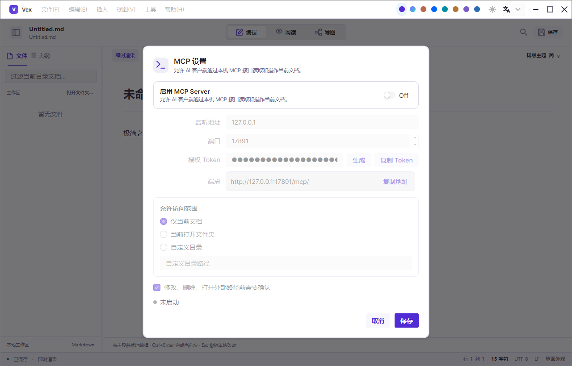This screenshot has width=572, height=366.
Task: Expand the language selector chevron
Action: pos(518,9)
